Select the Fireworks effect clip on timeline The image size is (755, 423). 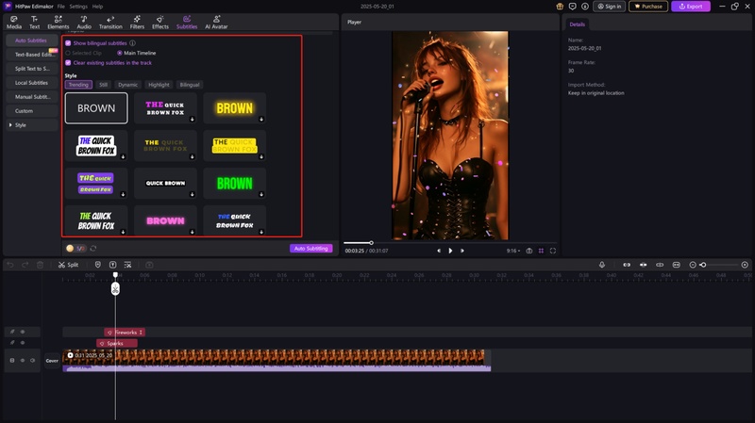click(x=125, y=333)
